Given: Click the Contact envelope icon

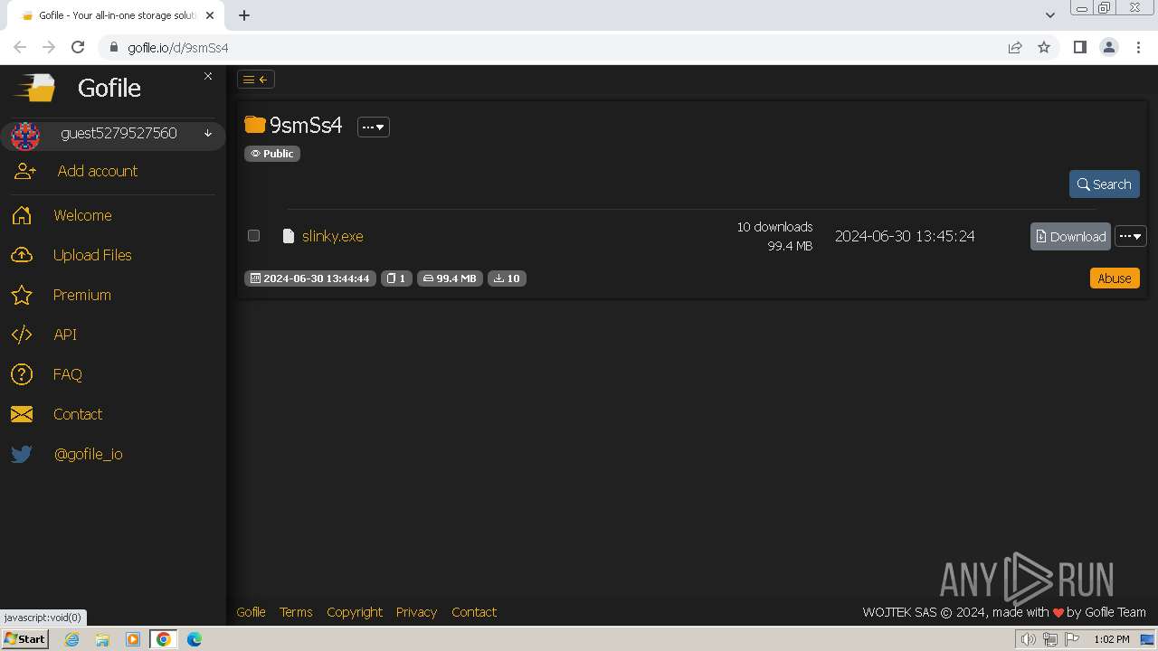Looking at the screenshot, I should click(x=22, y=414).
